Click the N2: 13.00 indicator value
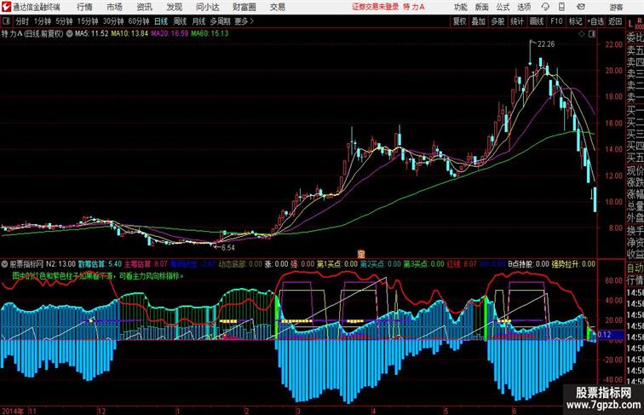Image resolution: width=644 pixels, height=415 pixels. coord(60,264)
